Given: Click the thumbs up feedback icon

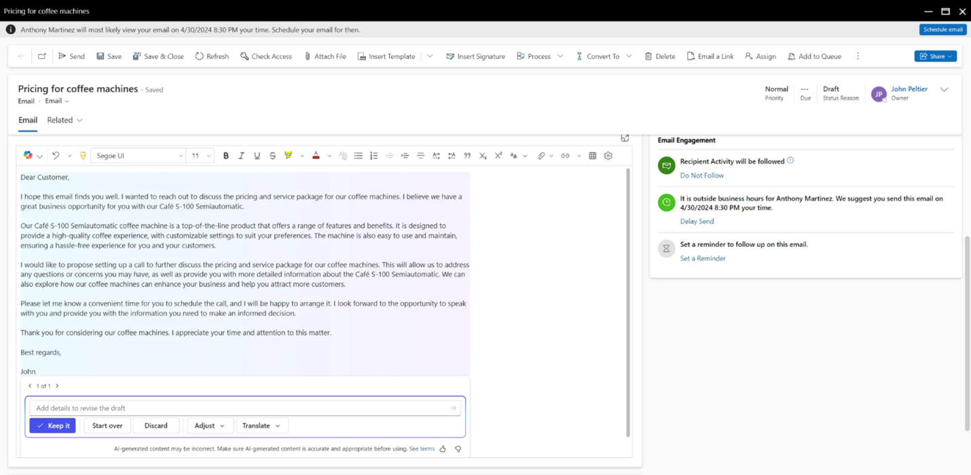Looking at the screenshot, I should click(x=443, y=449).
